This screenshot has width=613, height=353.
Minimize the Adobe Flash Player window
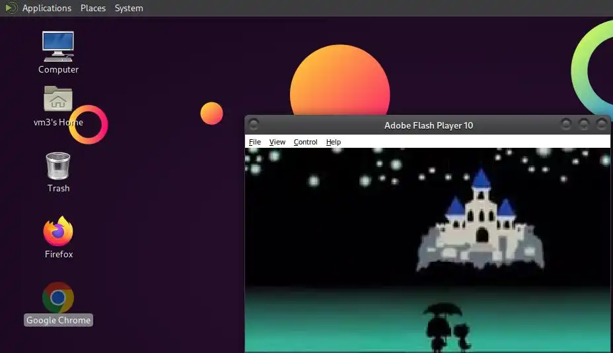565,125
